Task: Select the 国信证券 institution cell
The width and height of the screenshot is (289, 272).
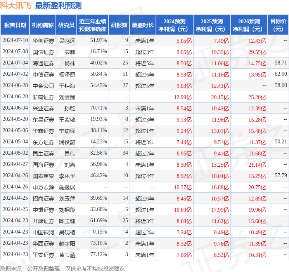Action: [x=43, y=52]
